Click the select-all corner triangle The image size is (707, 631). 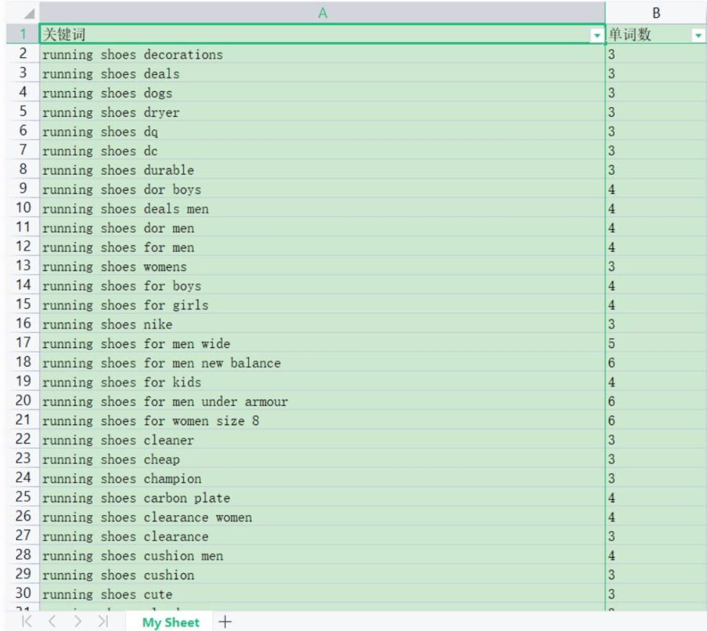28,14
